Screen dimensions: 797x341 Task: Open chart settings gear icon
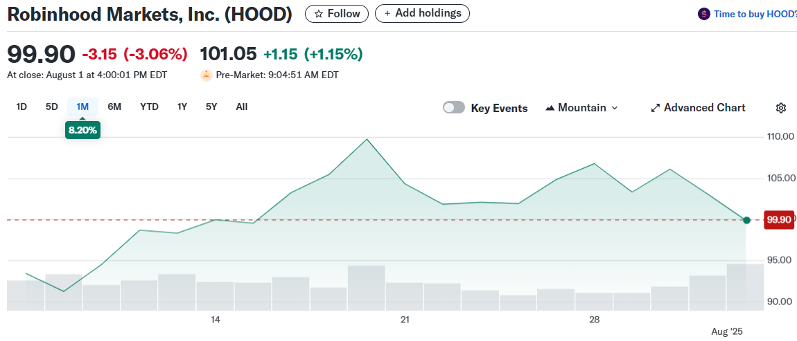pos(781,108)
